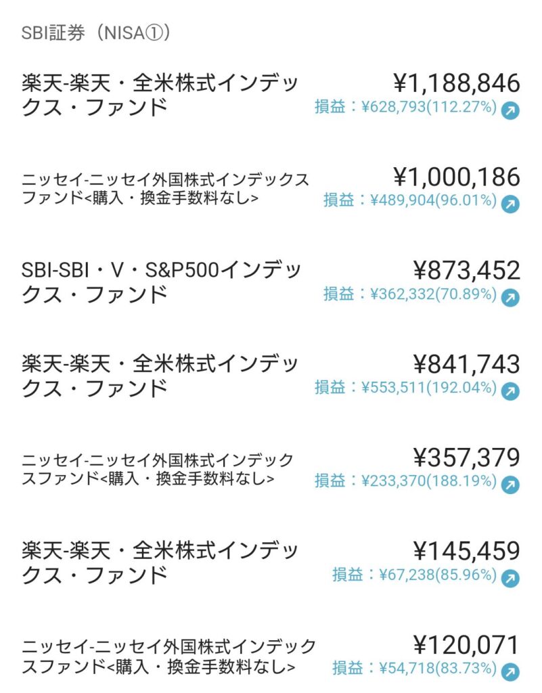
Task: Tap arrow icon next to ¥489,904 profit
Action: click(510, 204)
